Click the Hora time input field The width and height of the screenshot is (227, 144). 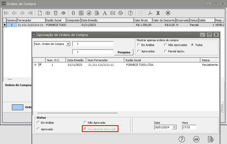(189, 127)
